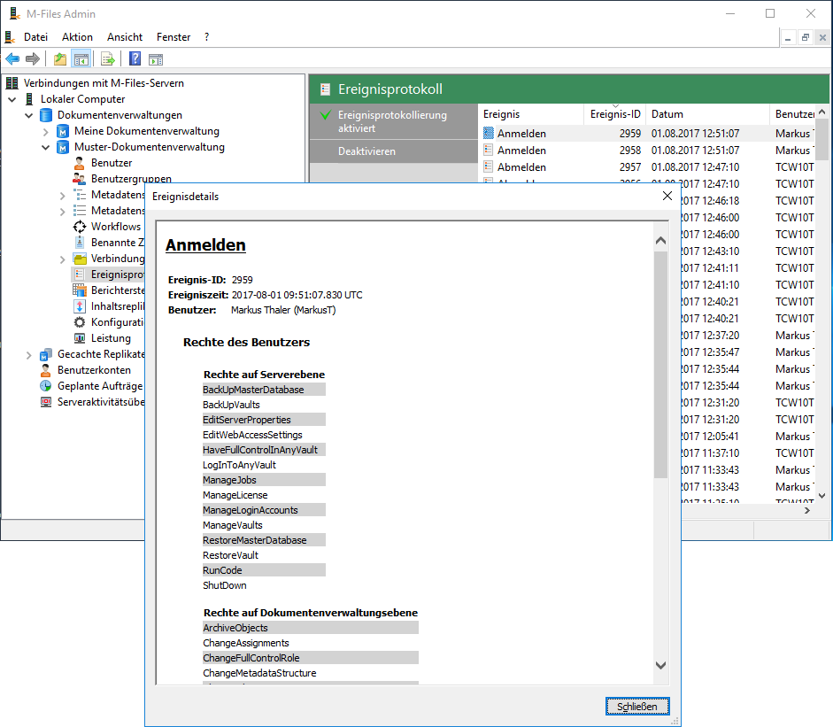Collapse the Dokumentenverwaltungen node
833x727 pixels.
tap(28, 115)
